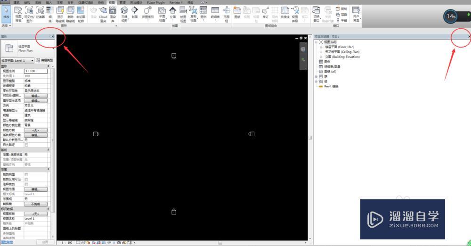The width and height of the screenshot is (471, 246).
Task: Select 显示隐藏线 (Show Hidden Lines) tool
Action: coord(60,14)
